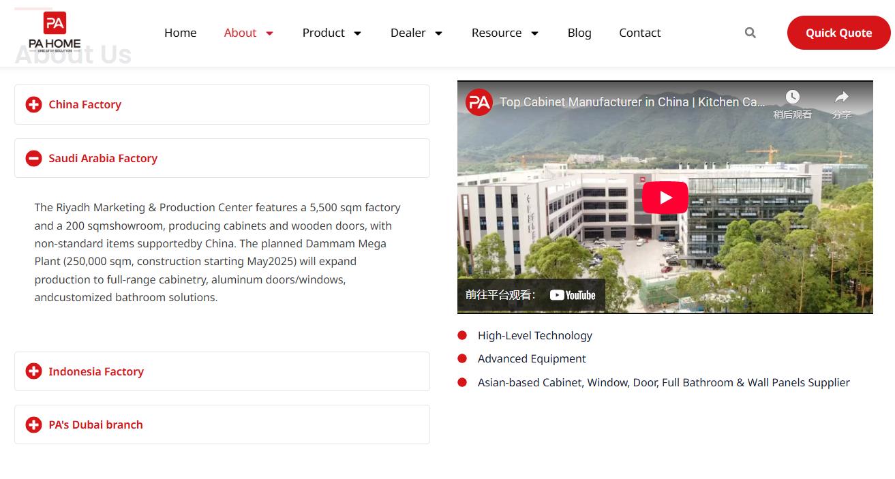Screen dimensions: 895x479
Task: Select the Resource menu item
Action: coord(497,33)
